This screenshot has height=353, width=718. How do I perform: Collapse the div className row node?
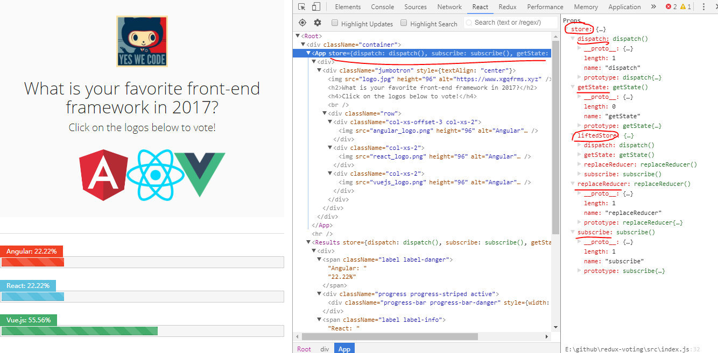(x=325, y=113)
